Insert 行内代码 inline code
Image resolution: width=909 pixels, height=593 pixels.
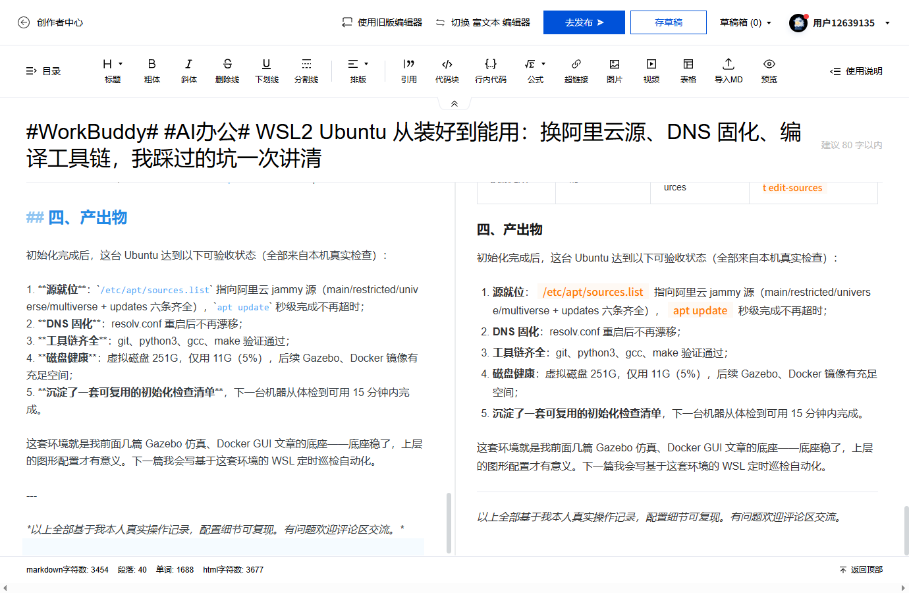pos(491,71)
